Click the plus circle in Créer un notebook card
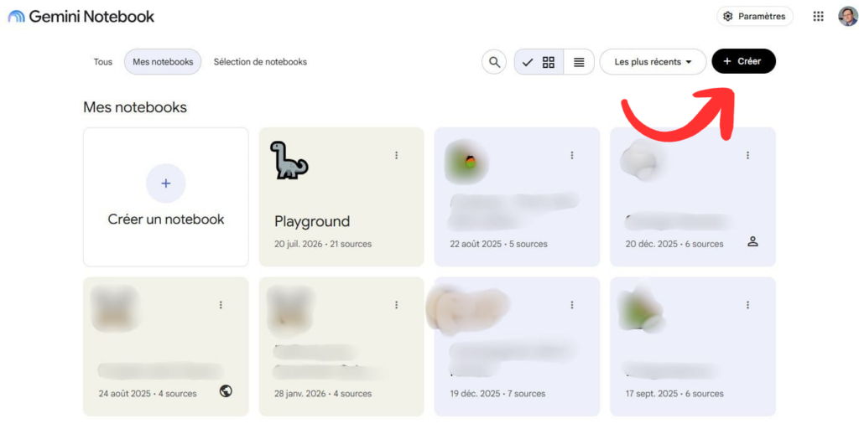 (x=166, y=183)
